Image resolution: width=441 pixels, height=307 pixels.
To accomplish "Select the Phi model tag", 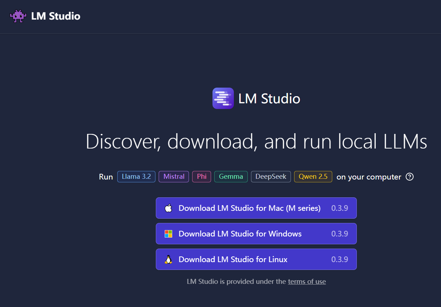I will pyautogui.click(x=202, y=177).
